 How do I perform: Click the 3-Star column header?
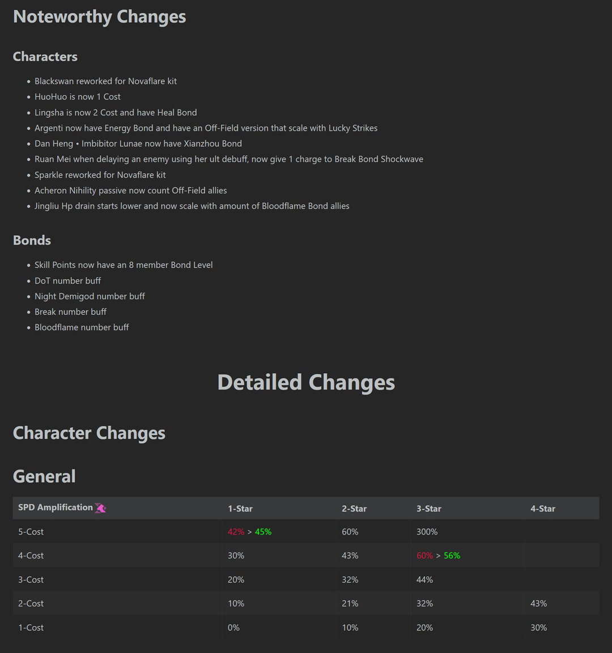pos(428,509)
